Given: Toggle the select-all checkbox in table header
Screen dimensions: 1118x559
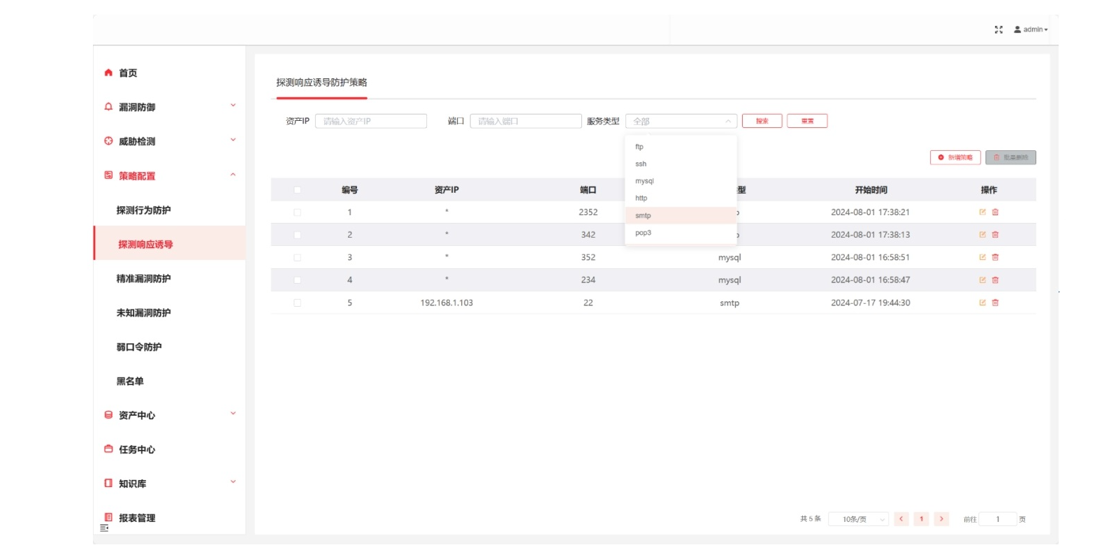Looking at the screenshot, I should coord(298,190).
